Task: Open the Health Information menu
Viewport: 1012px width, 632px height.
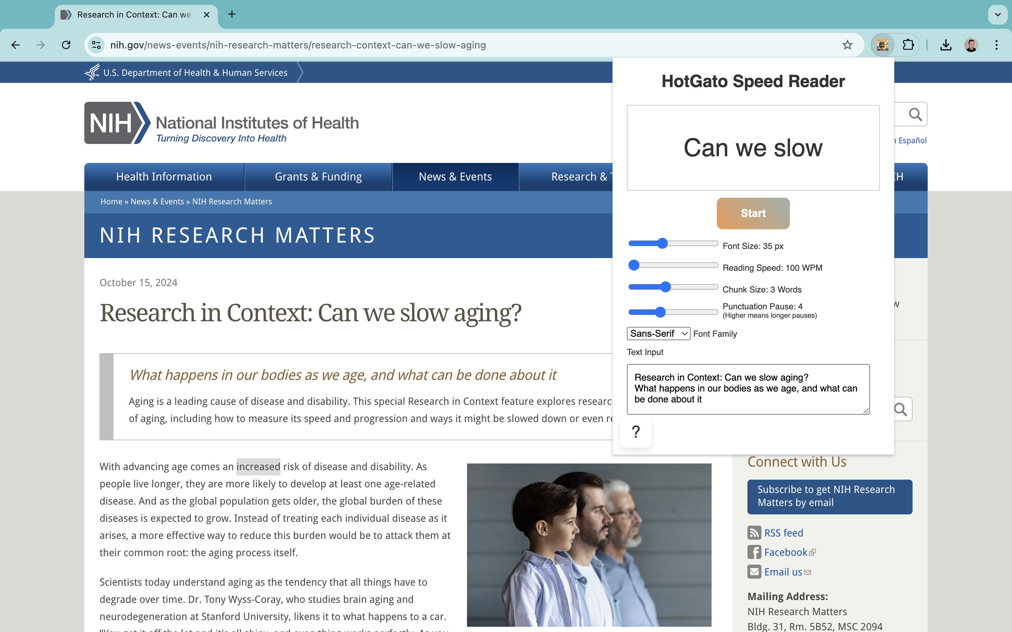Action: 164,177
